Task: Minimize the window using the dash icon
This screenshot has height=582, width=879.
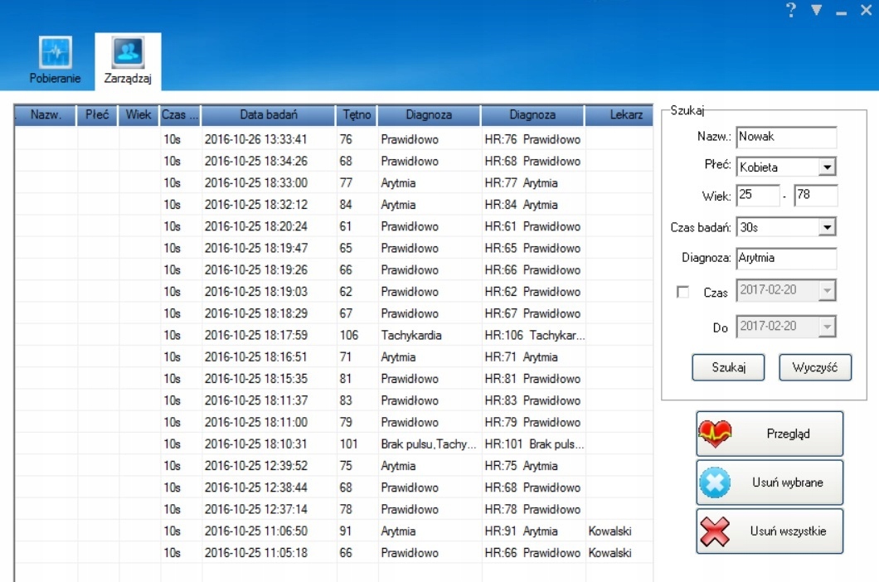Action: (842, 12)
